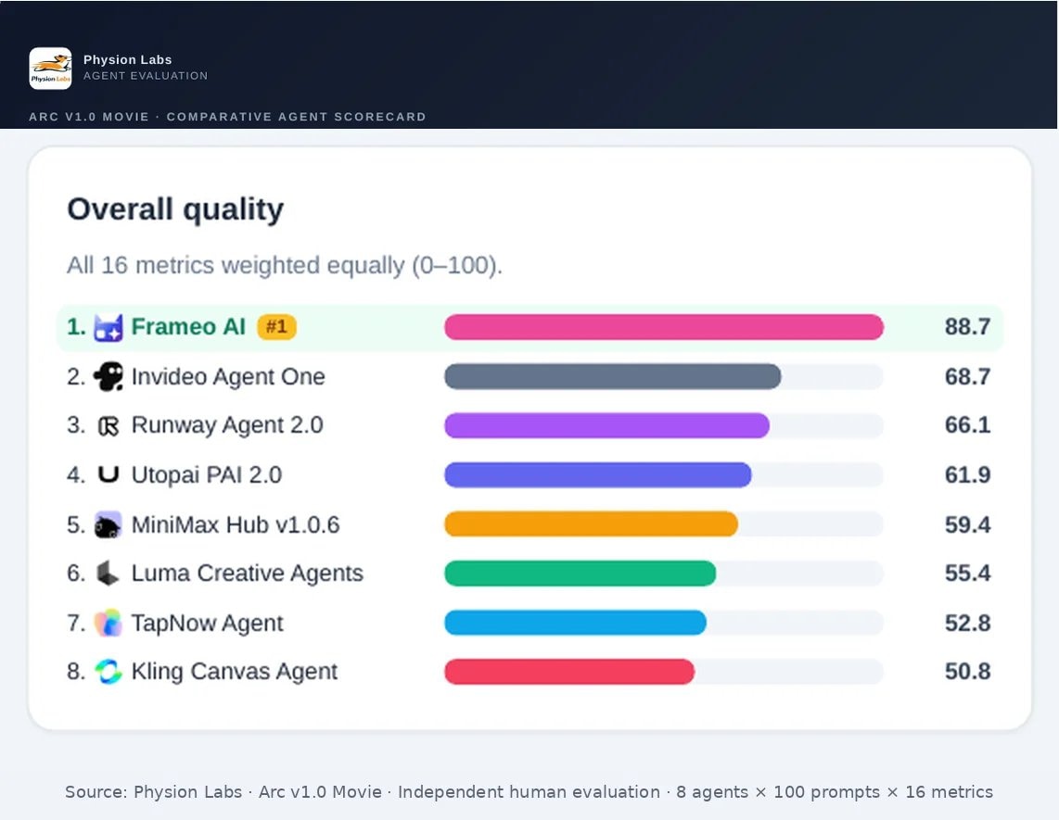Image resolution: width=1059 pixels, height=820 pixels.
Task: Click the green Luma Creative Agents score bar
Action: click(581, 574)
